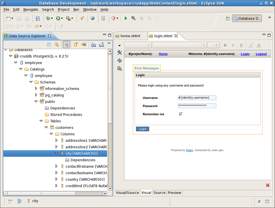
Task: Click the Home link in the header
Action: (163, 54)
